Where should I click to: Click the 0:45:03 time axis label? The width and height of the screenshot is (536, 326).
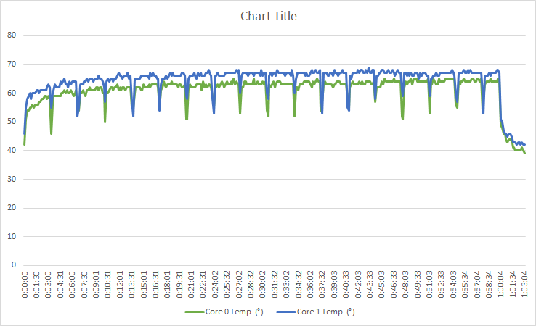pos(381,286)
